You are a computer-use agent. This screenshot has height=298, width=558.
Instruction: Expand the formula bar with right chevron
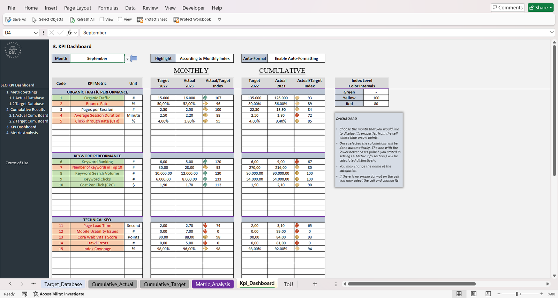tap(551, 32)
